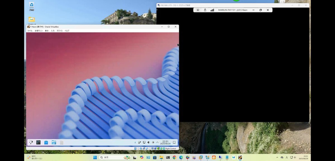Click the keyboard input indicator in VM tray
Screen dimensions: 335x161
[135, 142]
